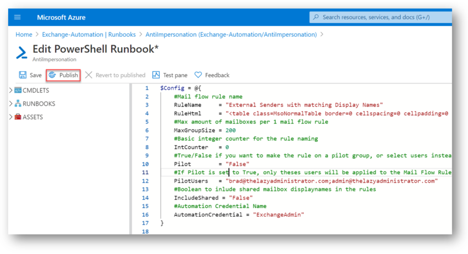Image resolution: width=468 pixels, height=254 pixels.
Task: Click the Publish globe icon
Action: [52, 75]
